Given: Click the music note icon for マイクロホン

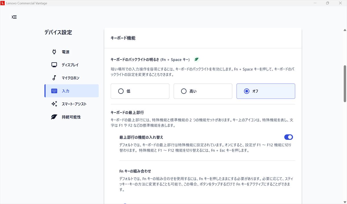Looking at the screenshot, I should coord(54,78).
